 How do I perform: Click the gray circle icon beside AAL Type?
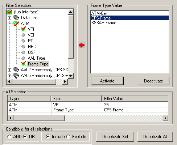(23, 58)
